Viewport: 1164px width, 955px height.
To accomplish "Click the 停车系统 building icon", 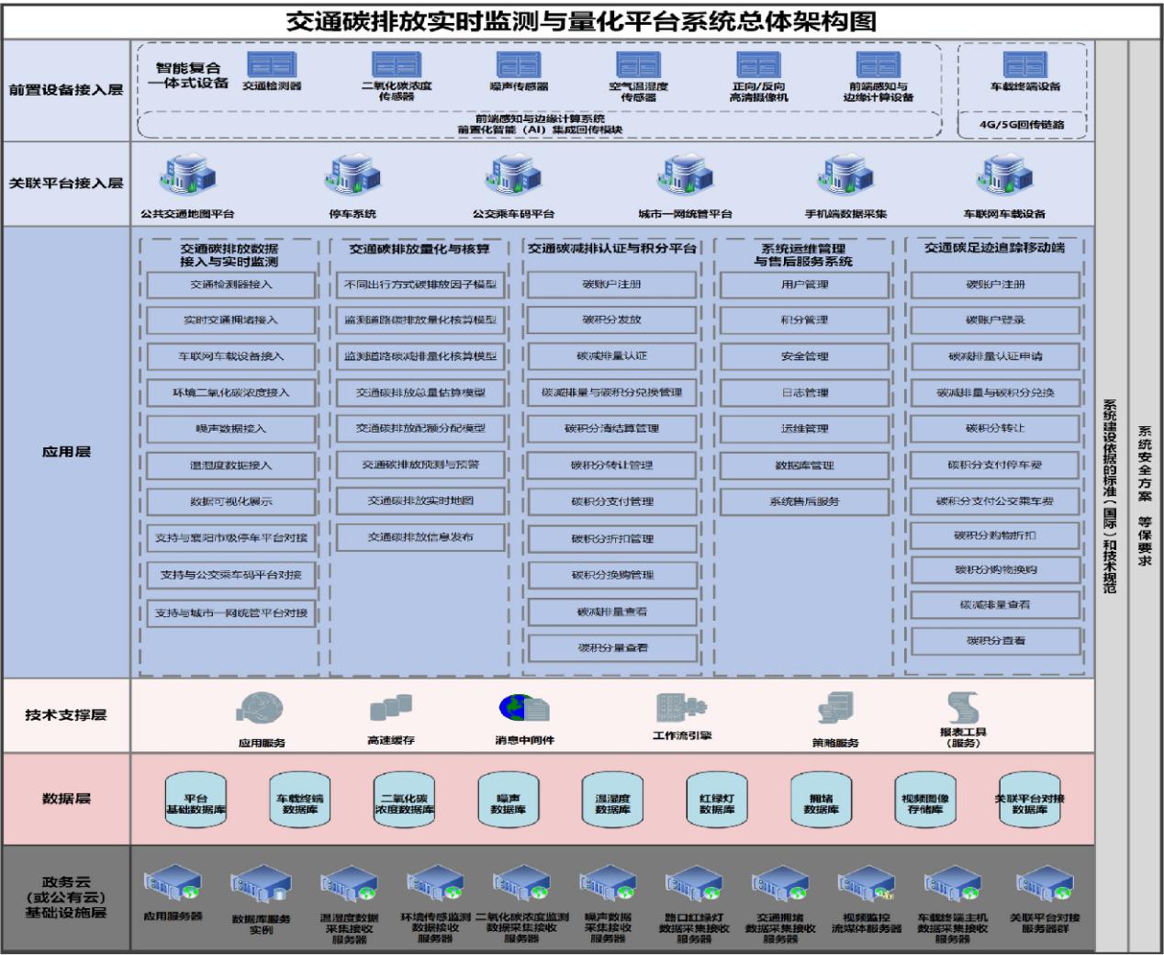I will (x=353, y=174).
